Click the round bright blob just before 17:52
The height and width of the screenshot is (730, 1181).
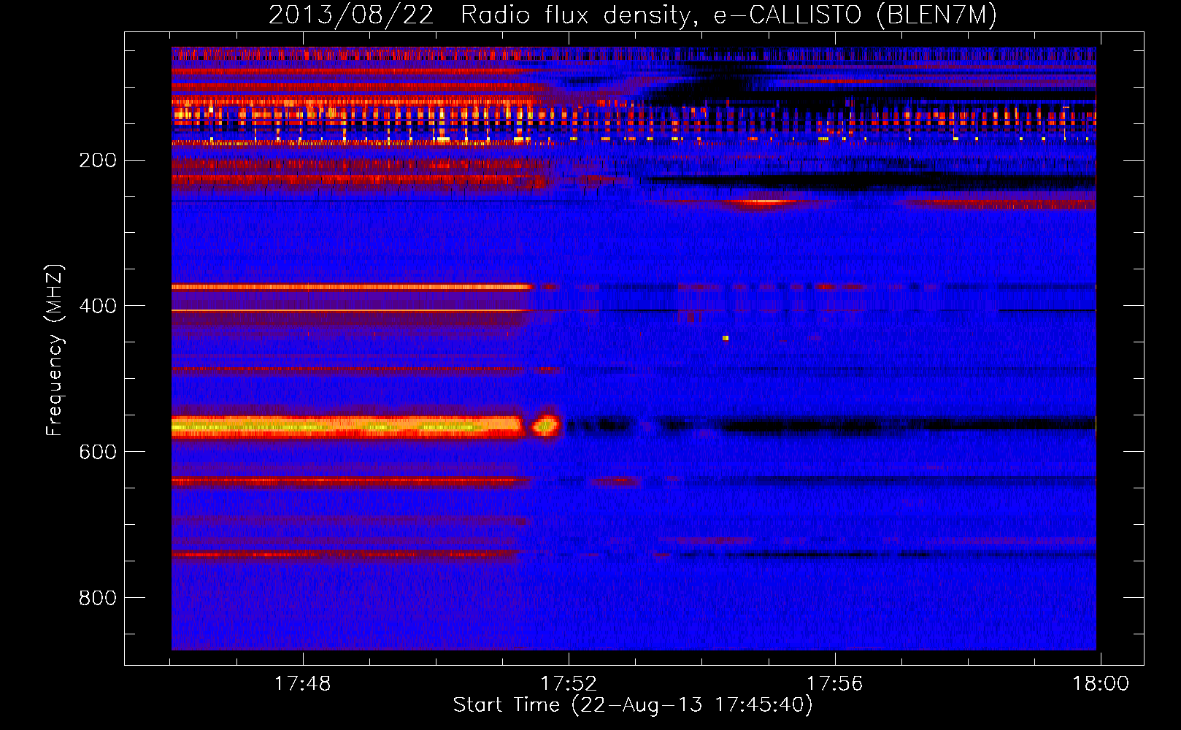pos(545,425)
